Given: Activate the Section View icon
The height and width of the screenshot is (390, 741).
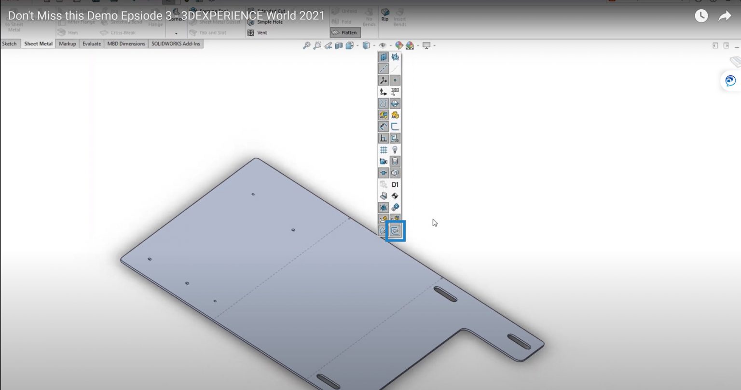Looking at the screenshot, I should [x=339, y=45].
